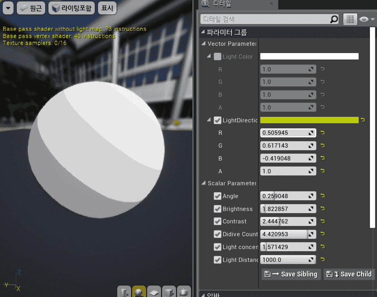Collapse the Scalar Parameter section

pyautogui.click(x=203, y=183)
